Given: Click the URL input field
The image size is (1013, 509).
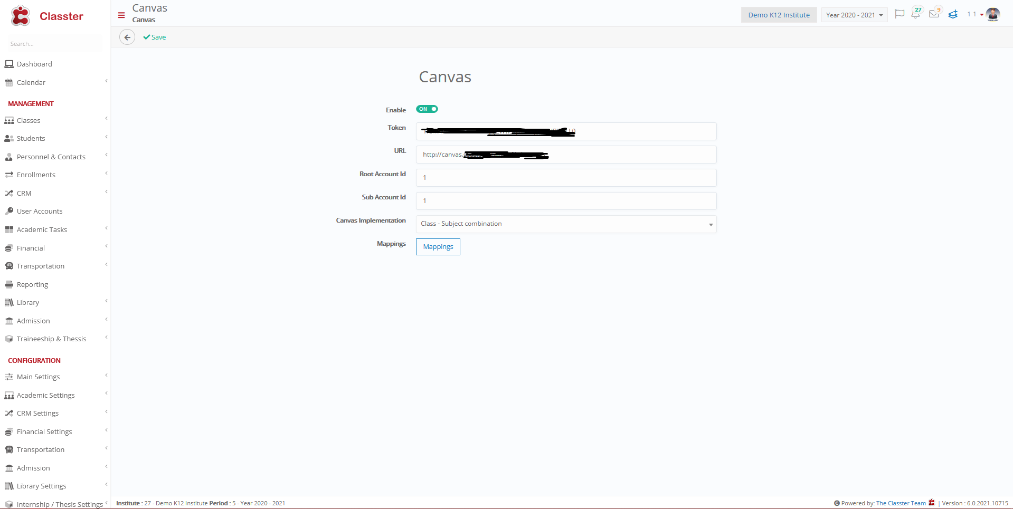Looking at the screenshot, I should (x=566, y=155).
